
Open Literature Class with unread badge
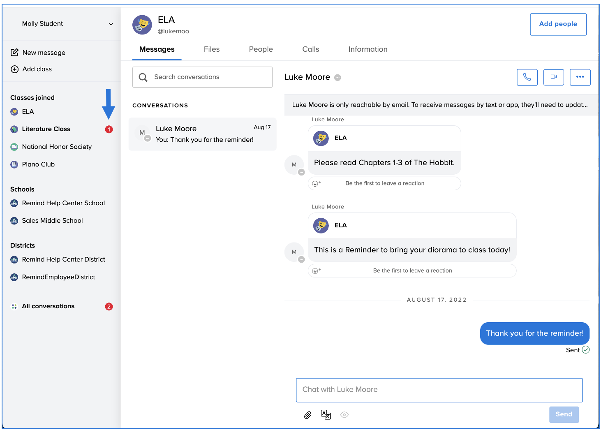pos(46,129)
